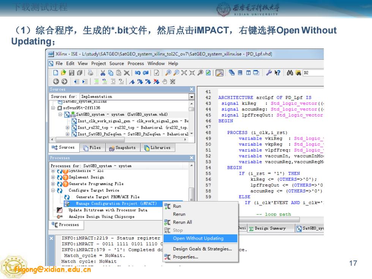This screenshot has height=279, width=372.
Task: Click the New file toolbar icon
Action: click(55, 73)
